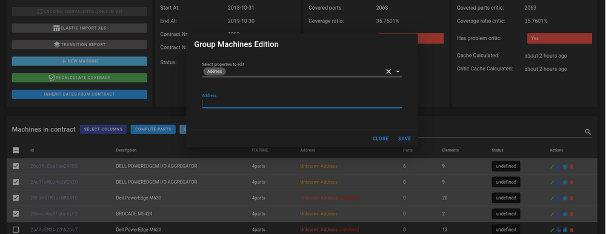Edit the BROCADE M5424 machine with pencil icon
The height and width of the screenshot is (234, 606).
(552, 214)
